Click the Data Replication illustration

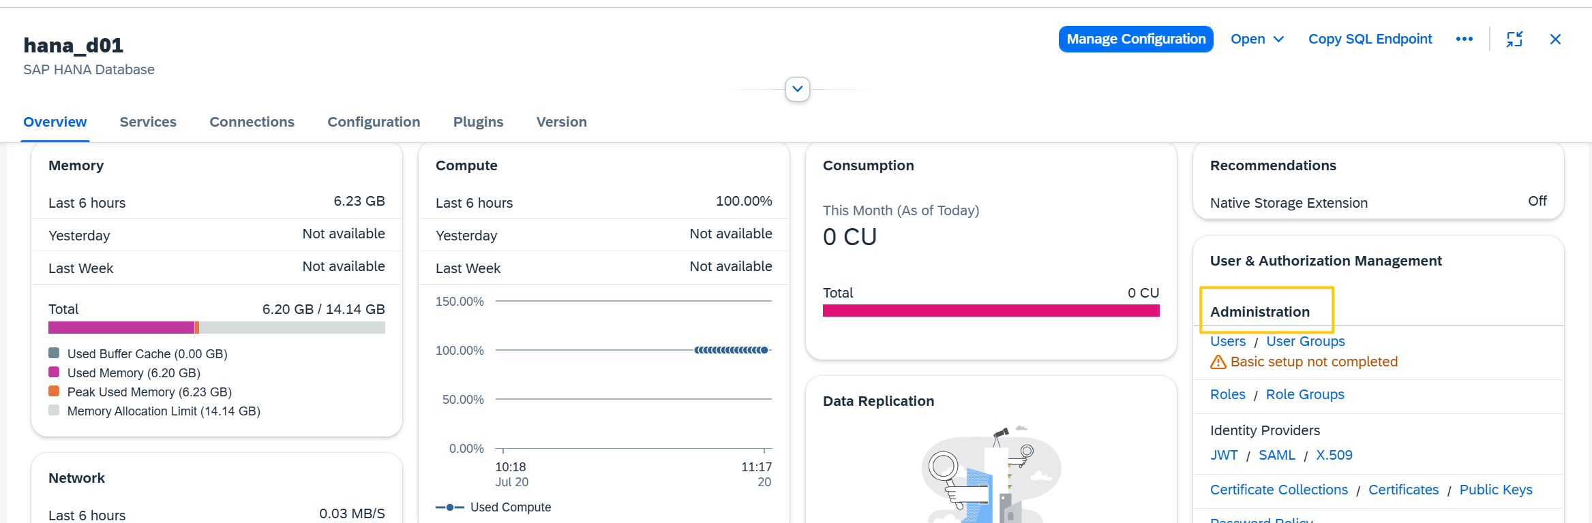click(991, 475)
